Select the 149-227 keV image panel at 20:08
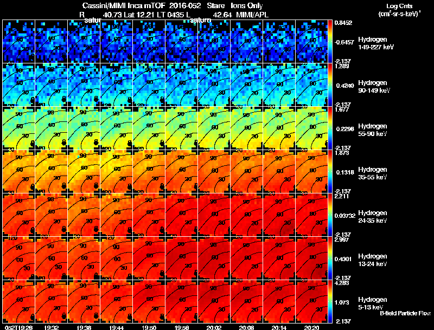The width and height of the screenshot is (434, 330). pyautogui.click(x=246, y=41)
